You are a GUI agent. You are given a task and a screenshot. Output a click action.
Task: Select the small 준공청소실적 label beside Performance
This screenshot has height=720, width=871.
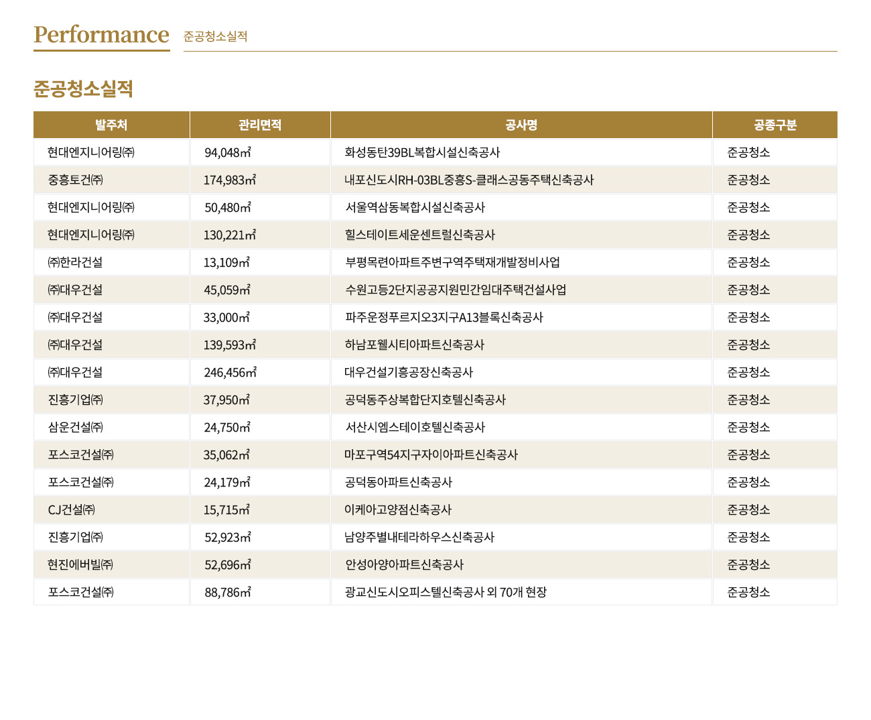pyautogui.click(x=215, y=37)
